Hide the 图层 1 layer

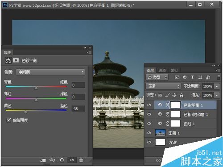(x=149, y=133)
